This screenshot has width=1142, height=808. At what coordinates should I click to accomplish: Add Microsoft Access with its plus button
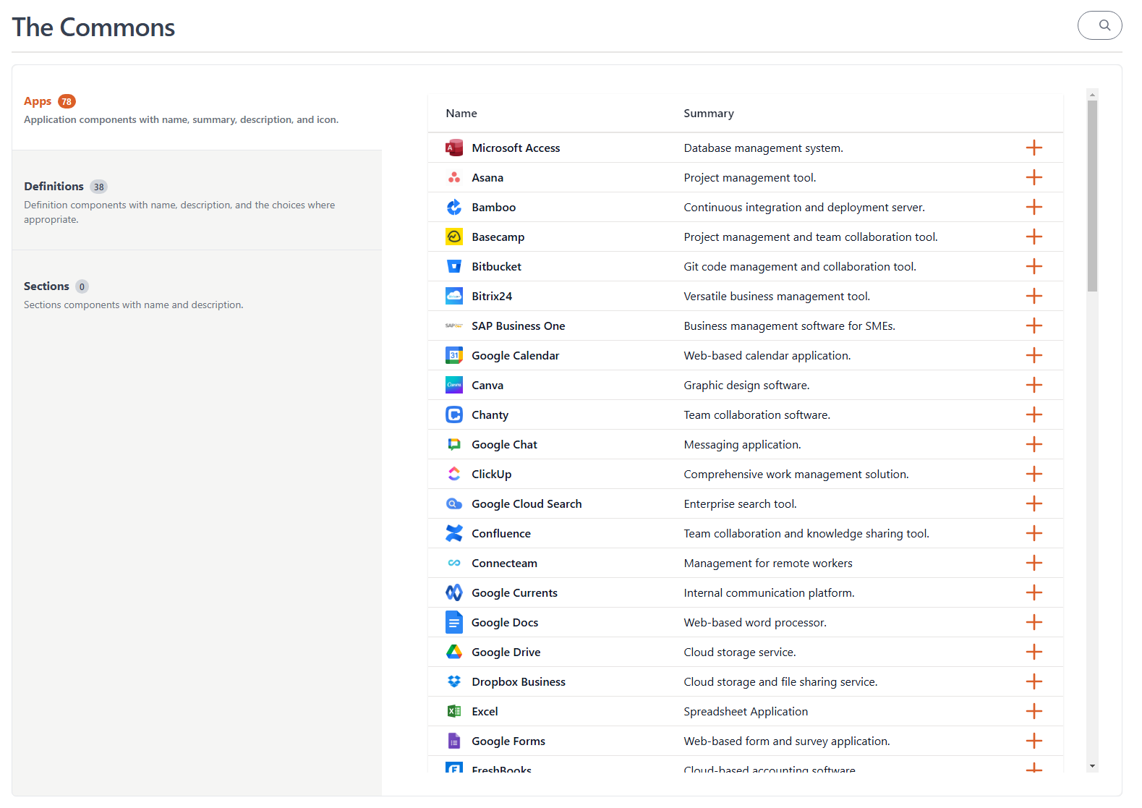click(x=1034, y=148)
